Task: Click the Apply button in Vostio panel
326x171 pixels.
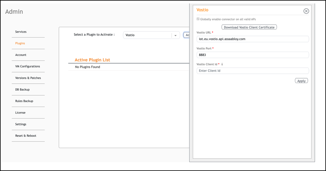Action: click(301, 81)
